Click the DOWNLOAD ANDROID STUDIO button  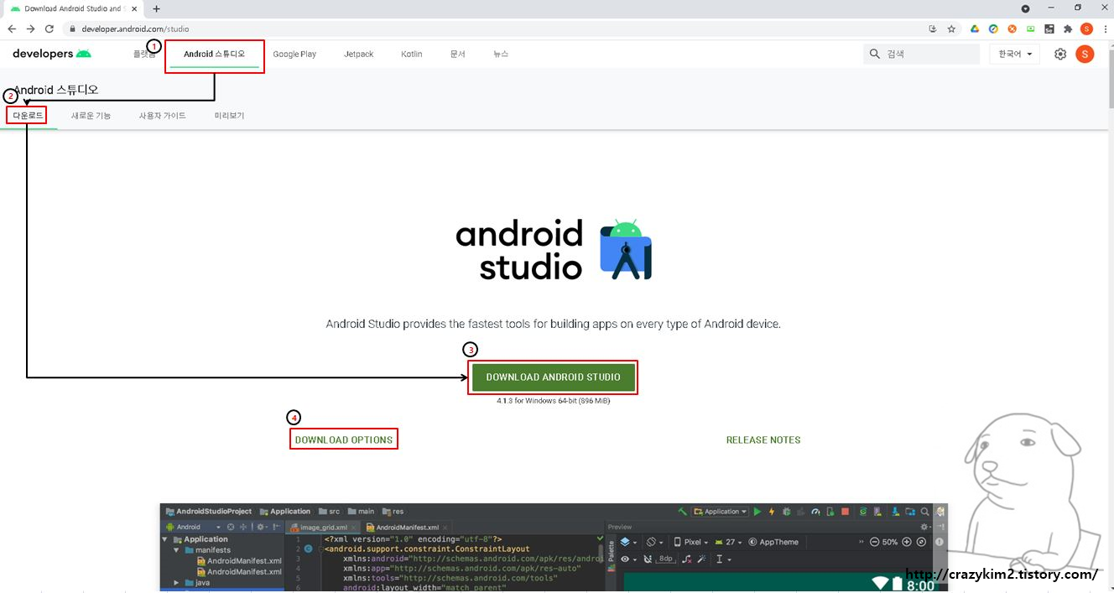553,377
